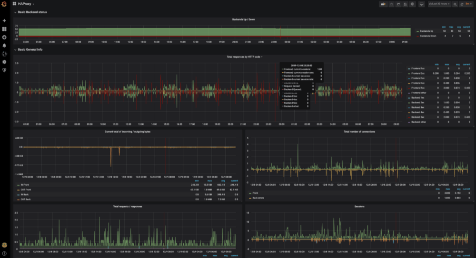The image size is (476, 258).
Task: Click the Add panel icon in toolbar
Action: tap(383, 4)
